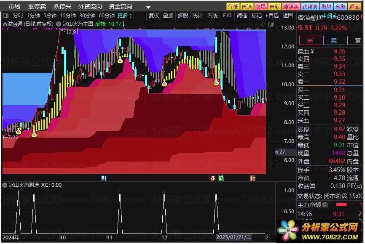Viewport: 365px width, 244px height.
Task: Click the red 涨 marker icon
Action: click(x=213, y=178)
